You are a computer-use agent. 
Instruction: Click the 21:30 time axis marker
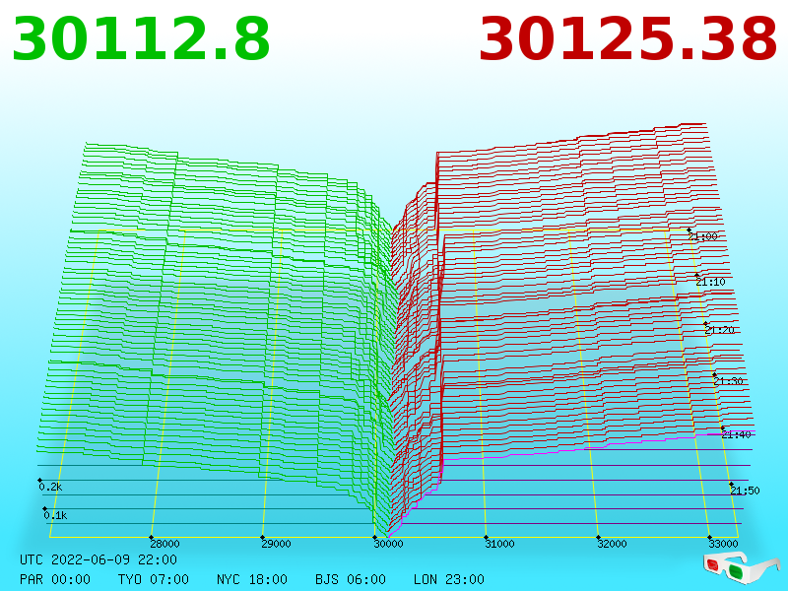pyautogui.click(x=728, y=381)
